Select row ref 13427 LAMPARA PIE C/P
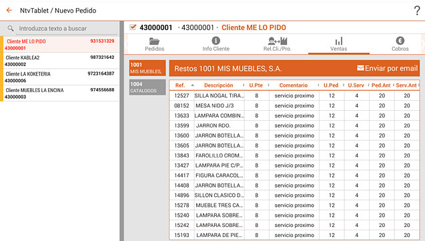Screen dimensions: 425x241 tap(294, 166)
